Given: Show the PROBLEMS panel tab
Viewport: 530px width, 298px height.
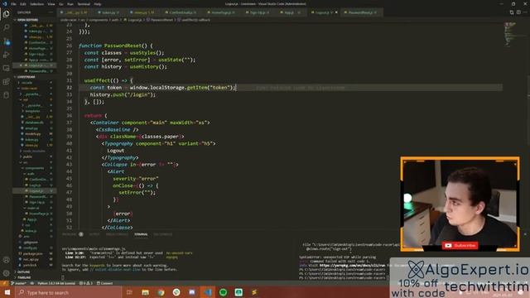Looking at the screenshot, I should pyautogui.click(x=70, y=234).
